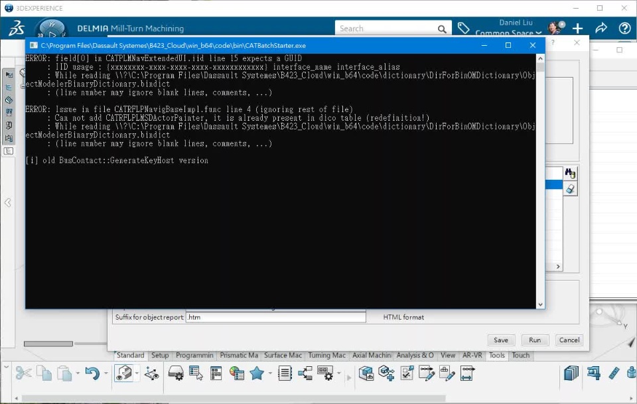637x404 pixels.
Task: Open the Paste options dropdown arrow
Action: pos(77,373)
